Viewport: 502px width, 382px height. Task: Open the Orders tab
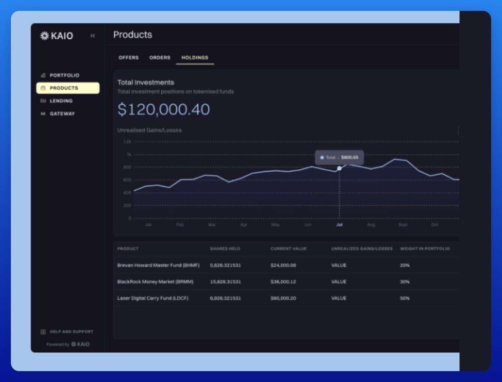pyautogui.click(x=160, y=58)
